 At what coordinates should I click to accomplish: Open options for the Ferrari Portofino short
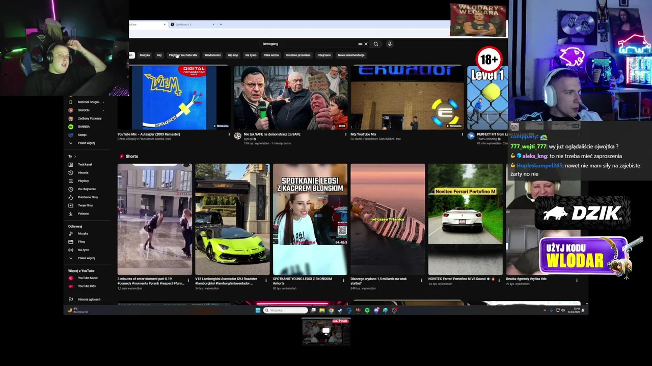coord(499,280)
